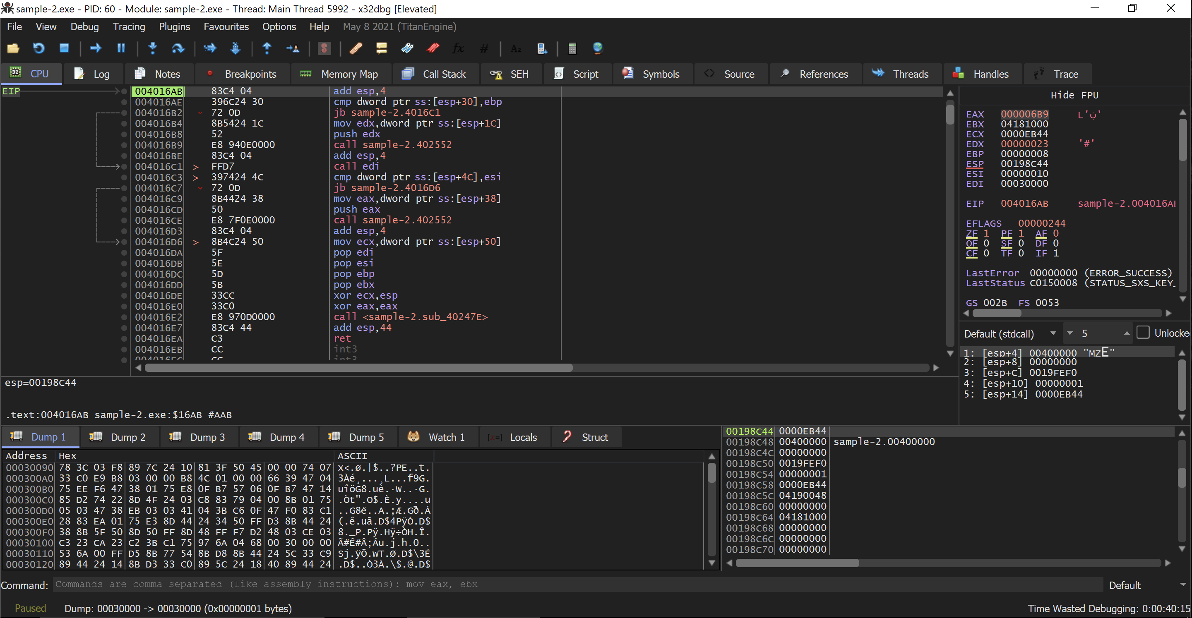Open calculator toolbar icon
Viewport: 1192px width, 618px height.
coord(572,48)
